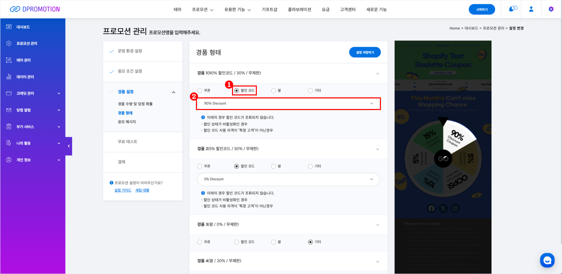Go to 요금 in top navigation
Image resolution: width=562 pixels, height=274 pixels.
326,10
